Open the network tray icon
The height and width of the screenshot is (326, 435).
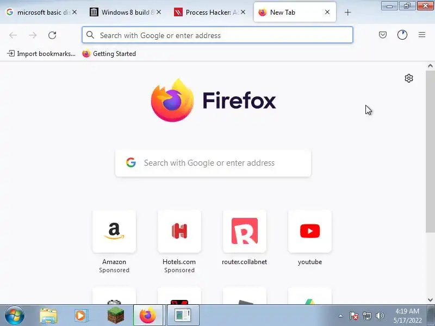[367, 316]
